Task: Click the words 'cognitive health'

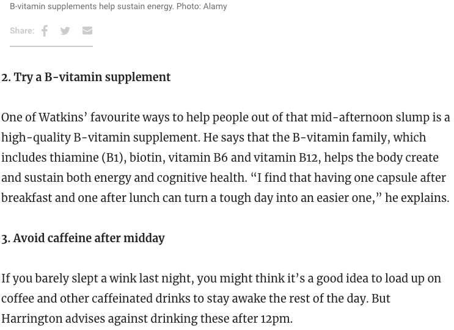Action: point(200,178)
